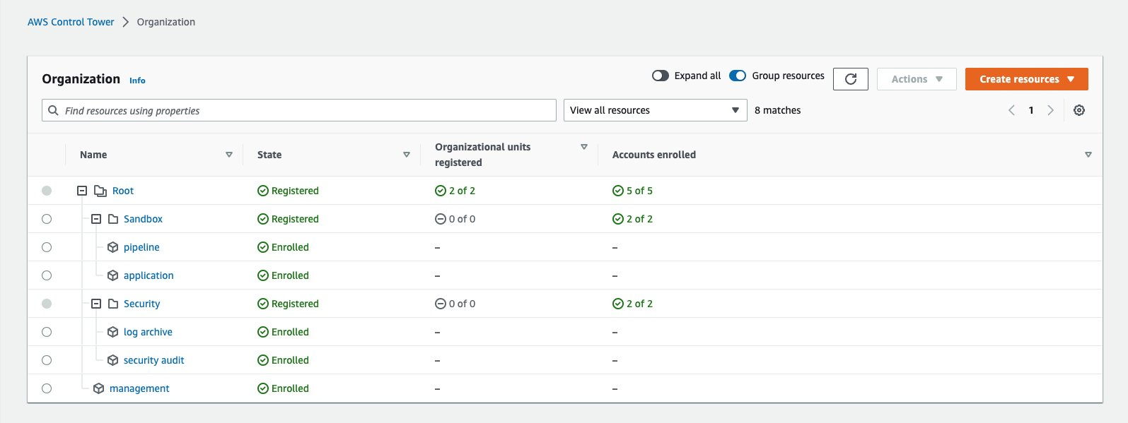Image resolution: width=1128 pixels, height=423 pixels.
Task: Open the Create resources menu
Action: pos(1026,79)
